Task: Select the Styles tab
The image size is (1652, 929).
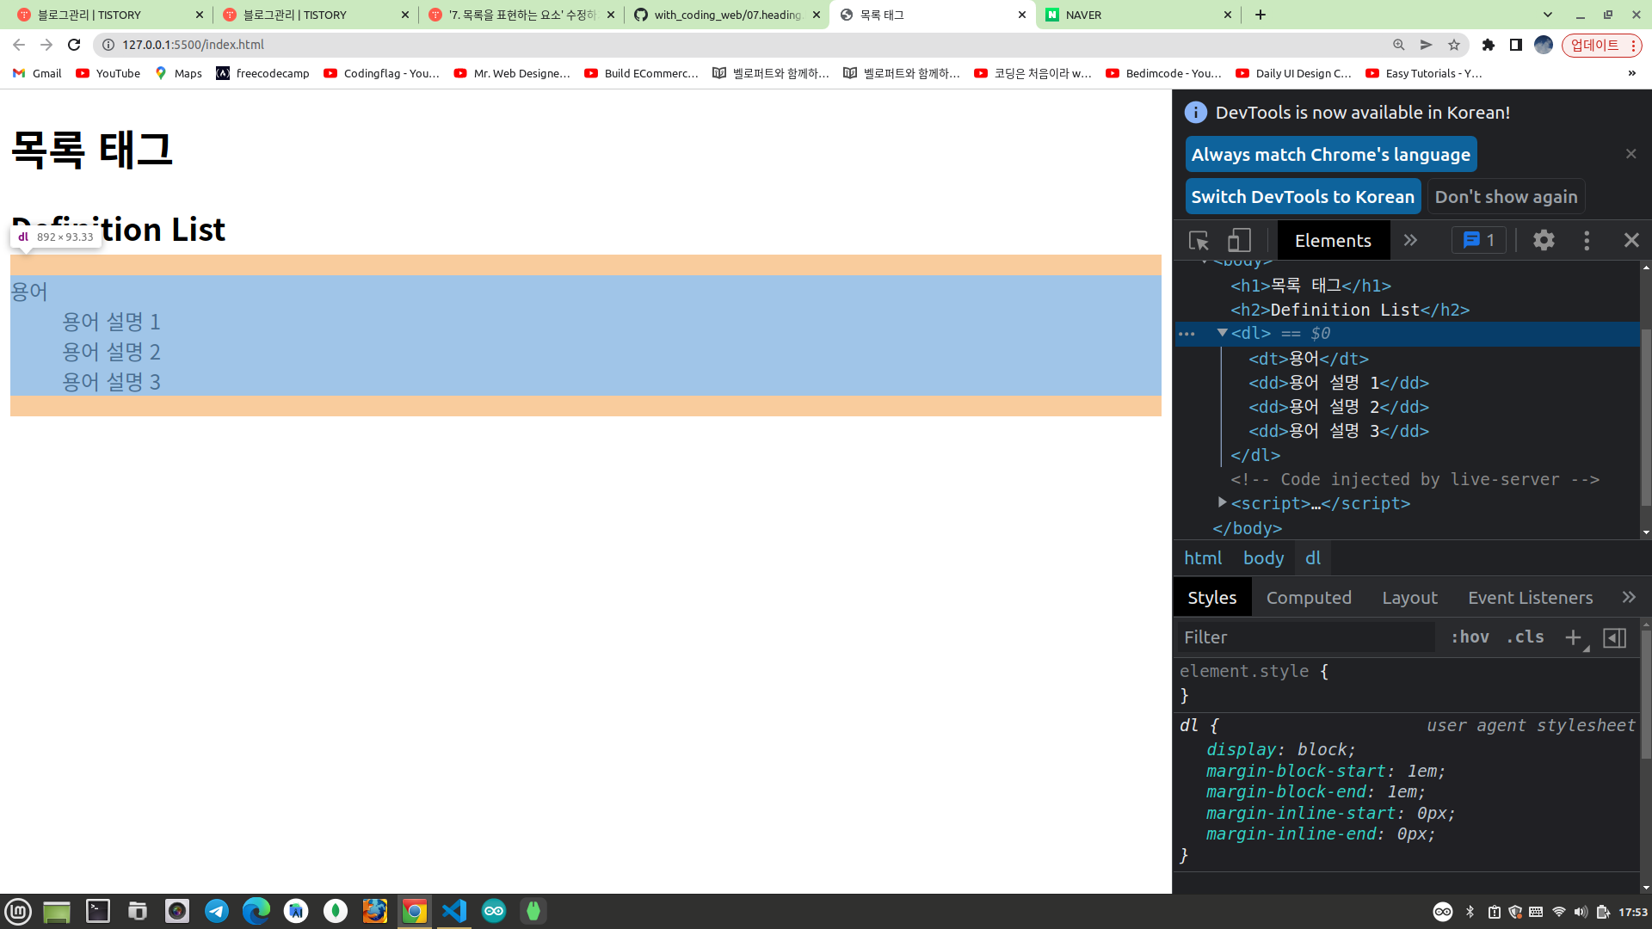Action: click(1212, 597)
